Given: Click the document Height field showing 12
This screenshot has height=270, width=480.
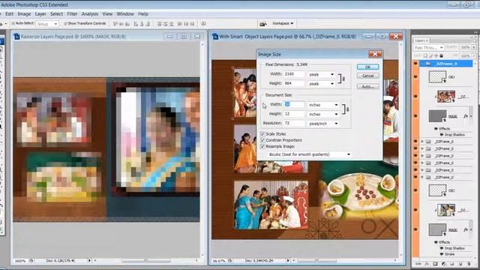Looking at the screenshot, I should pyautogui.click(x=294, y=114).
